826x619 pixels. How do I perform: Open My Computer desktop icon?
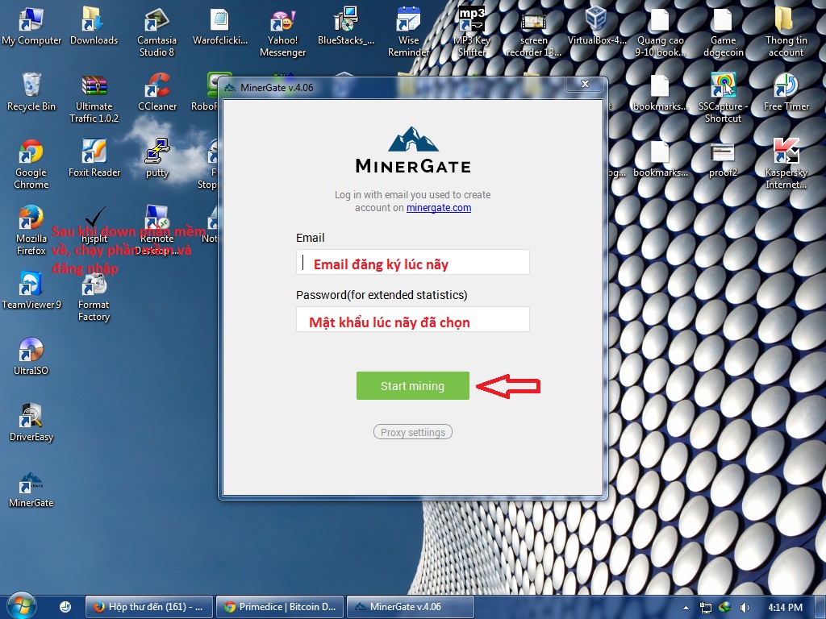click(x=31, y=27)
